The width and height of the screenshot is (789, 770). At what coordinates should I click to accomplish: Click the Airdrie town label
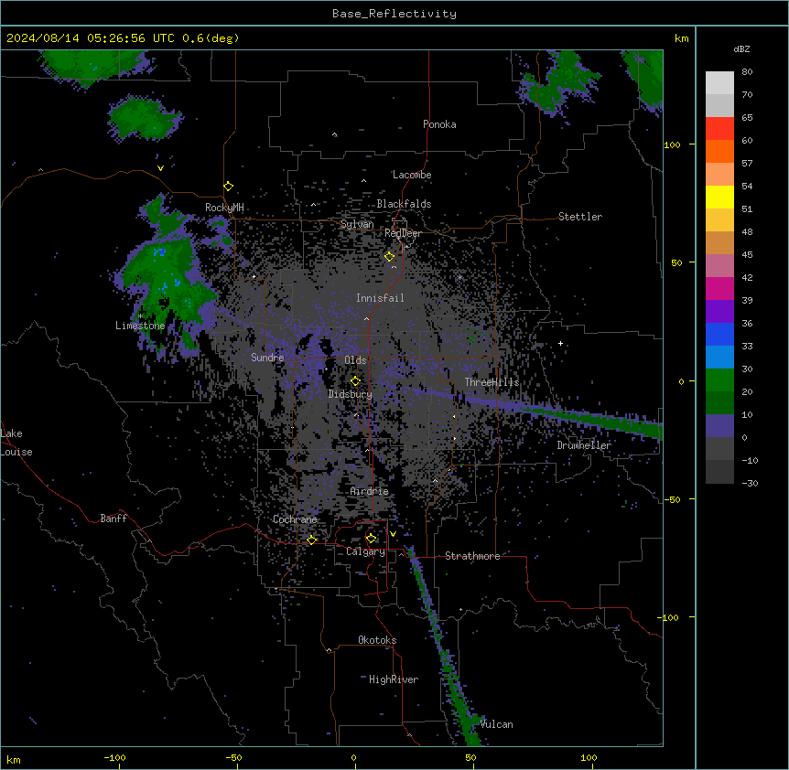[x=370, y=491]
